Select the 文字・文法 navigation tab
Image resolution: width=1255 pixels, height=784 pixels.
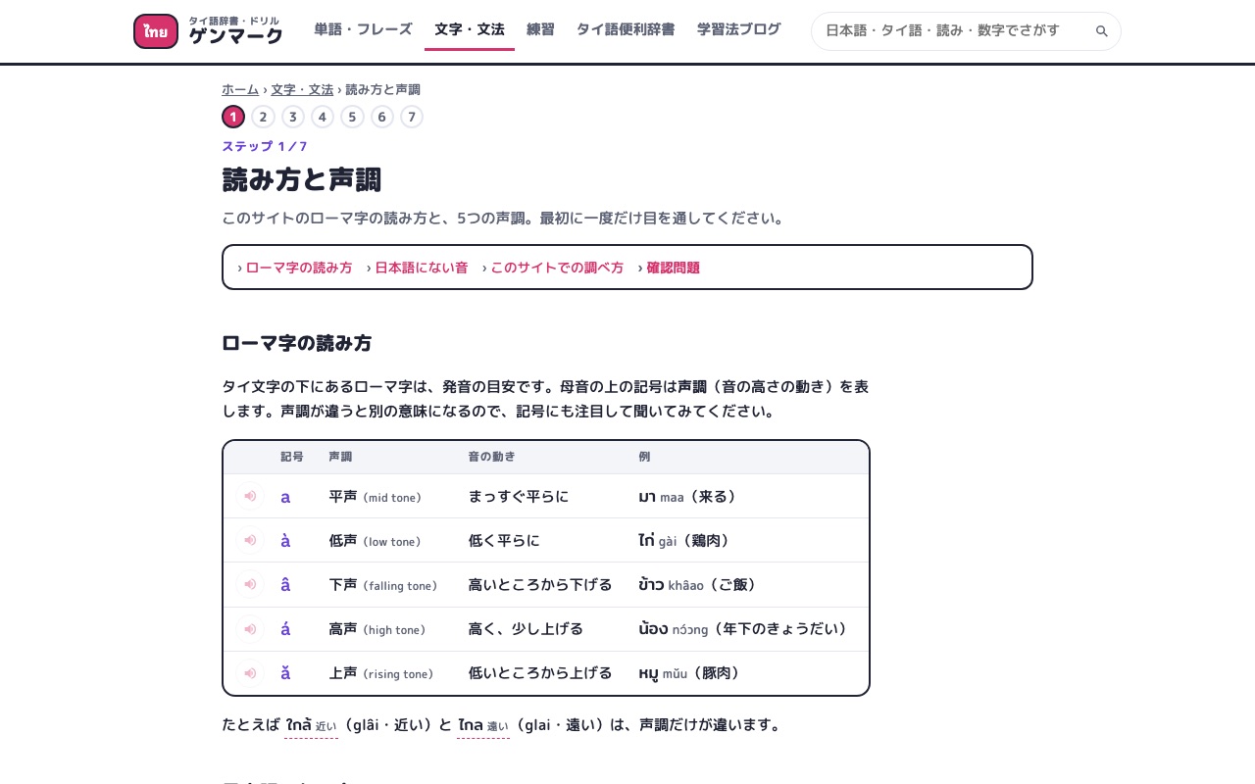click(470, 29)
